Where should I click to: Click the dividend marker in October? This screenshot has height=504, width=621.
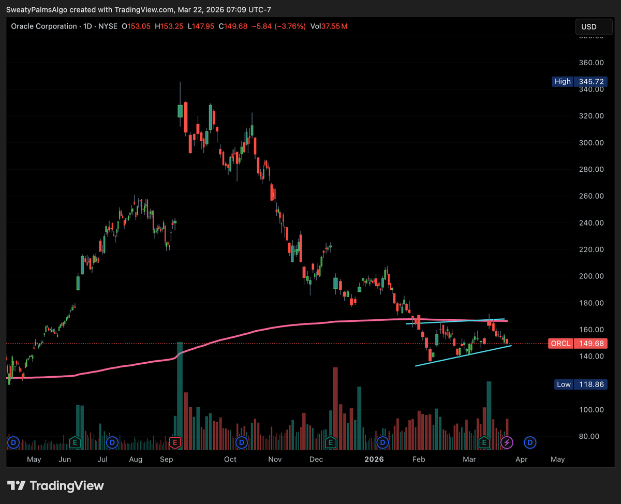(x=242, y=442)
